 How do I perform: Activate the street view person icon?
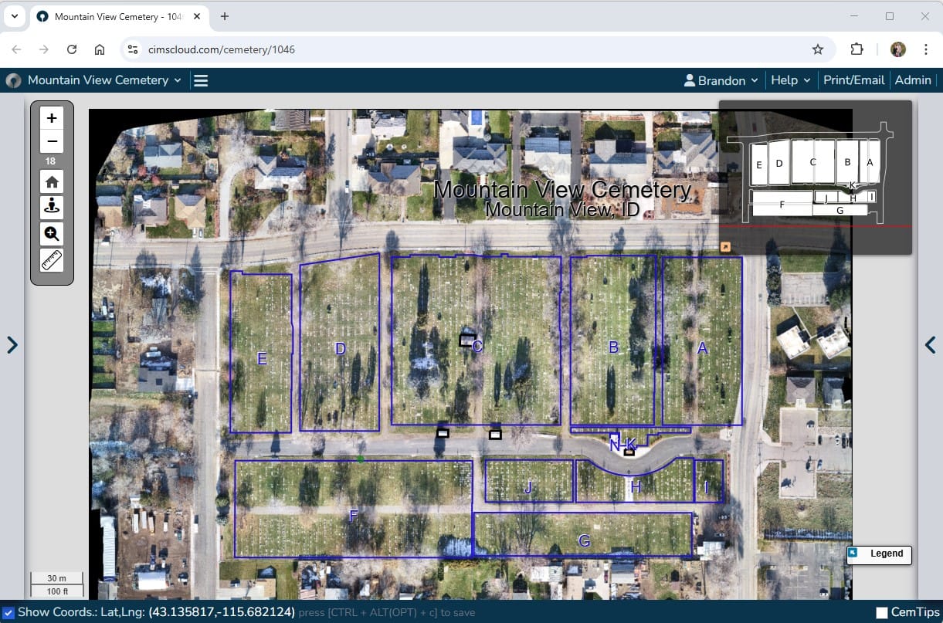[x=52, y=208]
